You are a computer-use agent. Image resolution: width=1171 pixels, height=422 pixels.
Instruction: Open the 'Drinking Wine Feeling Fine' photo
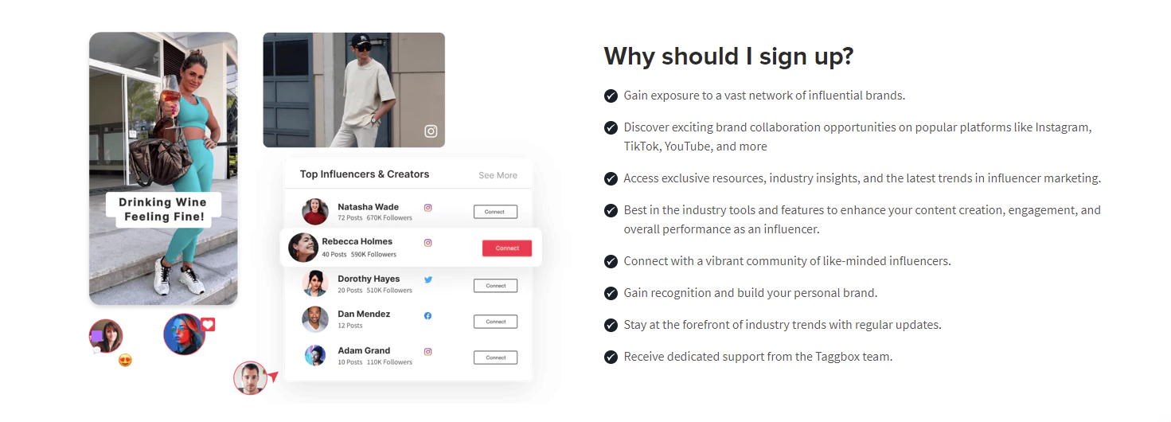point(163,169)
